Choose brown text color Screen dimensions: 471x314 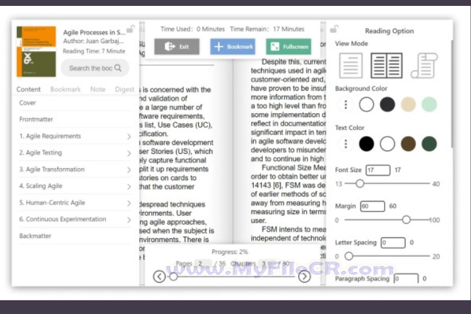point(408,144)
